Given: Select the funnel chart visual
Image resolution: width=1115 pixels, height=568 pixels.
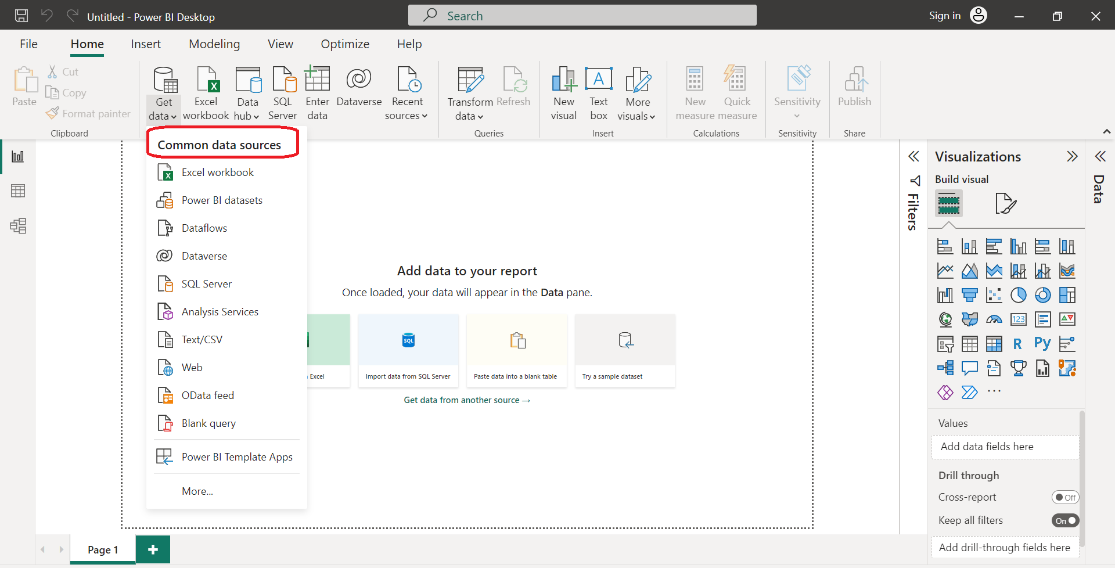Looking at the screenshot, I should pyautogui.click(x=969, y=295).
